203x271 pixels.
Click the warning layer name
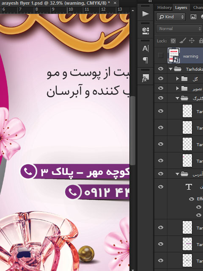[190, 56]
